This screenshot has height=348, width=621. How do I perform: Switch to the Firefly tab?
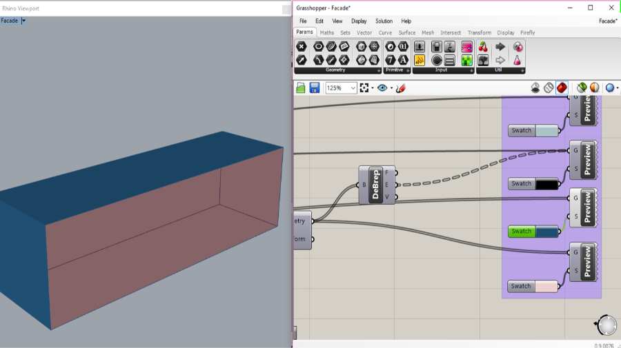pyautogui.click(x=528, y=32)
